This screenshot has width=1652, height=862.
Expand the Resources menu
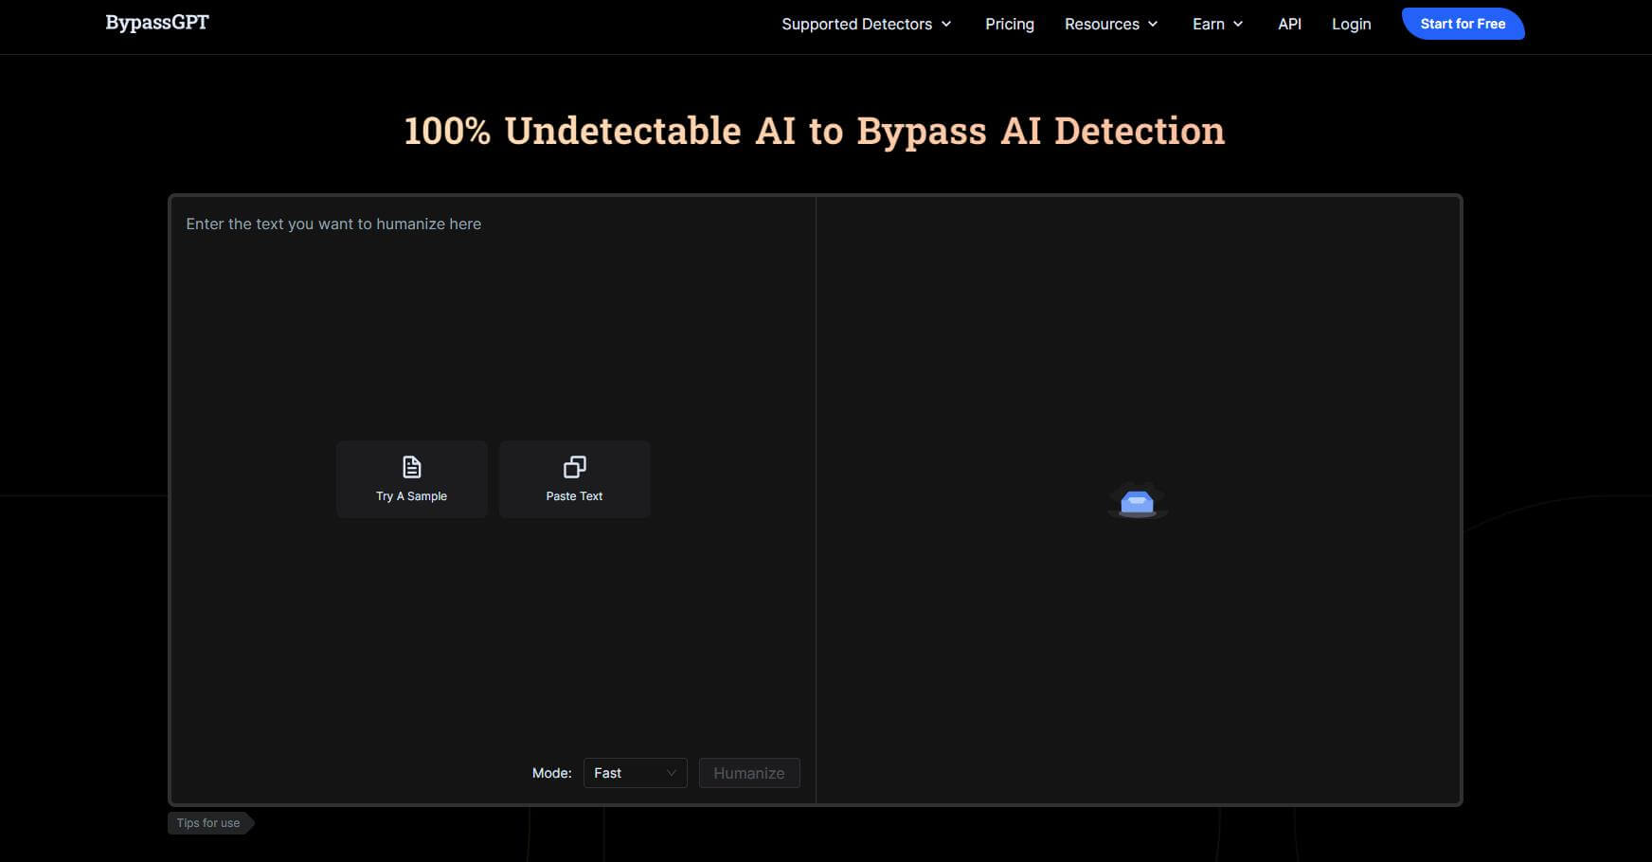(x=1102, y=24)
